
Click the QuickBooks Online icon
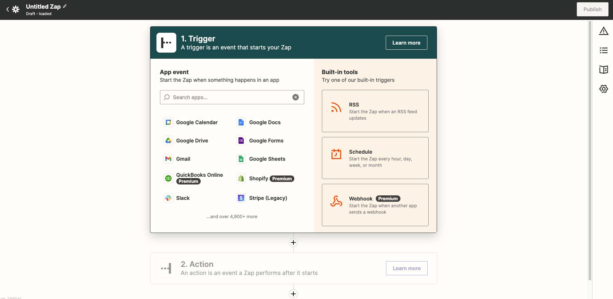(168, 178)
